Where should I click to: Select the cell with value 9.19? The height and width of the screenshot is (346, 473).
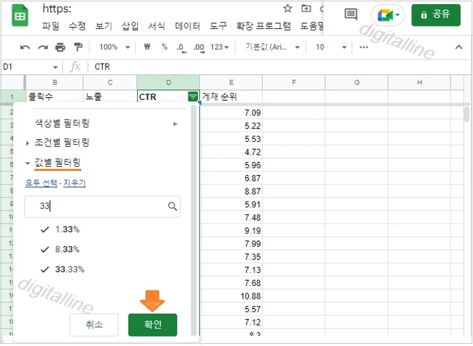[x=231, y=230]
